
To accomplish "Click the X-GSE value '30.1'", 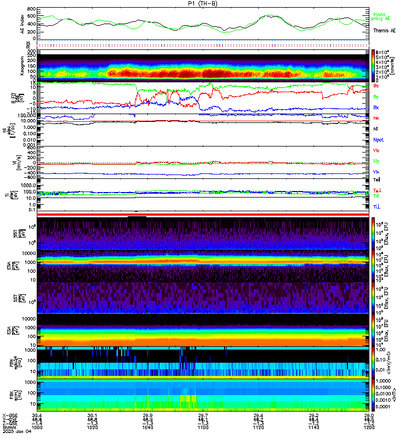I will pos(92,415).
